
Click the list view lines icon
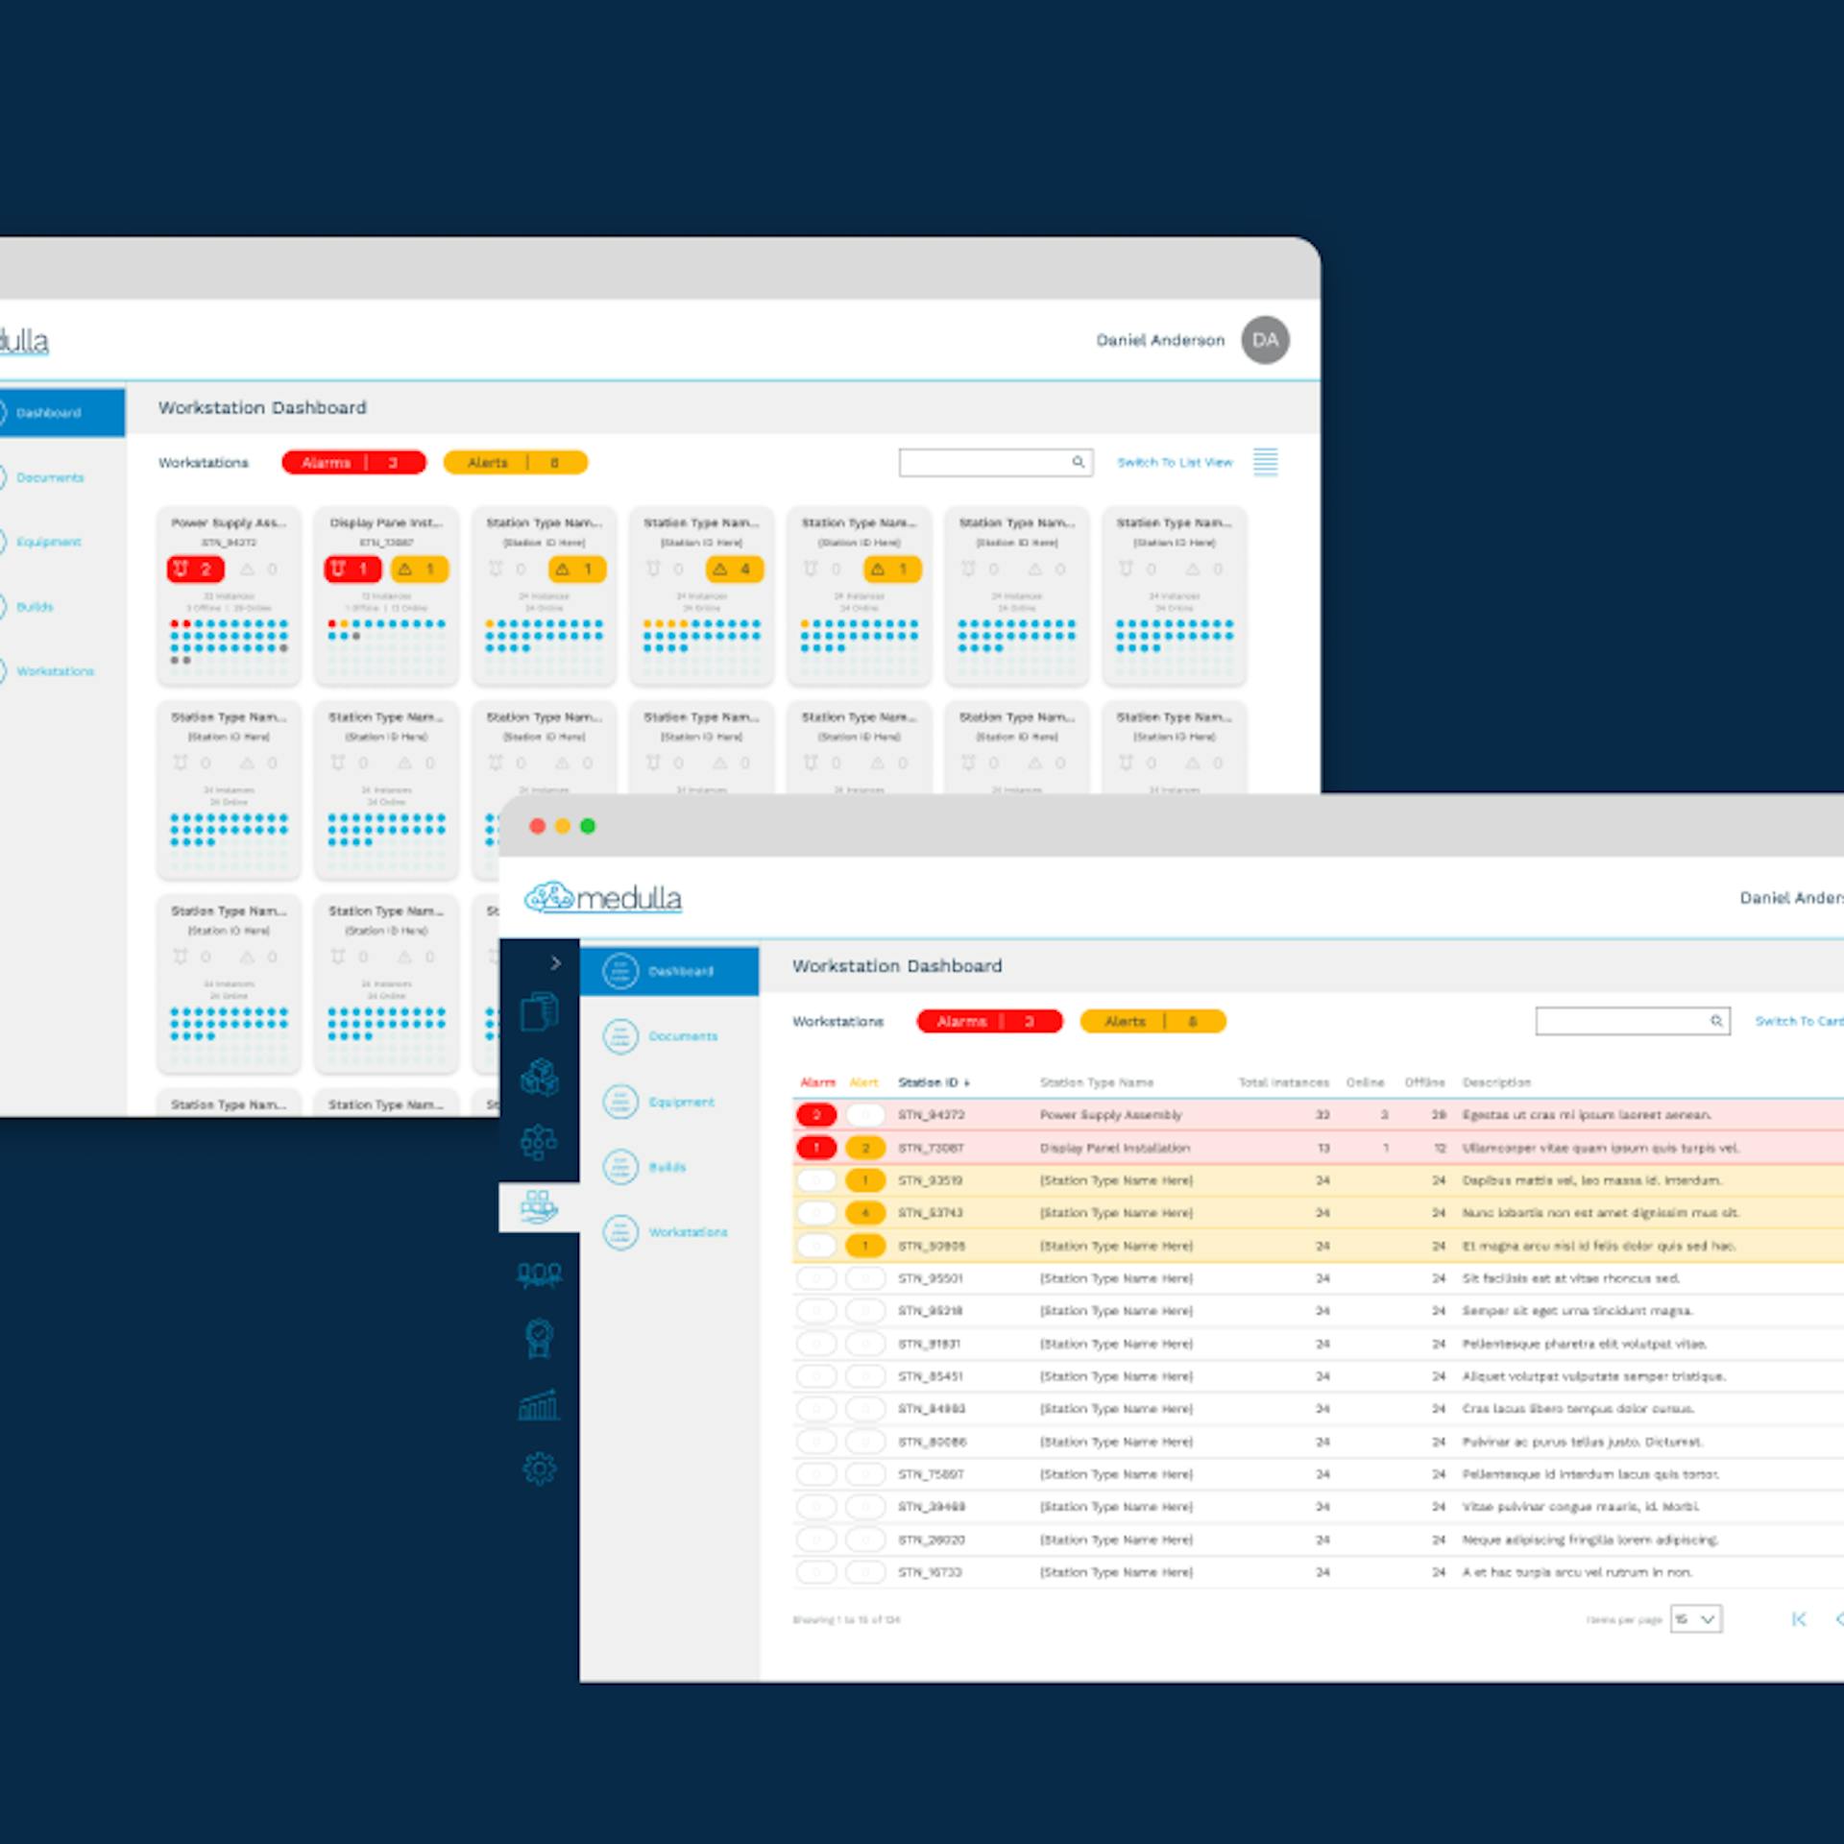click(1265, 462)
